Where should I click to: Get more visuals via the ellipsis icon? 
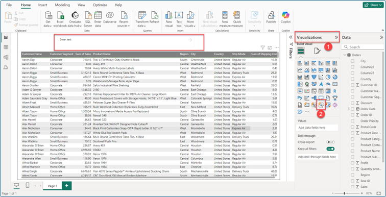pos(307,111)
